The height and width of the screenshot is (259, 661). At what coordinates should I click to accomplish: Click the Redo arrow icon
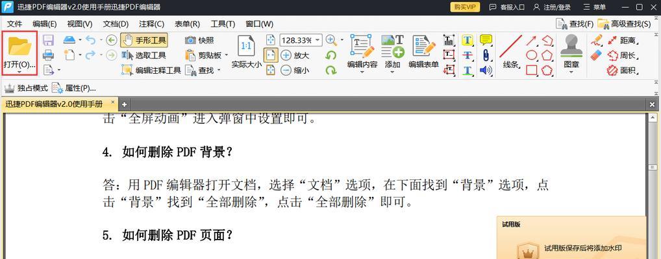click(x=90, y=55)
